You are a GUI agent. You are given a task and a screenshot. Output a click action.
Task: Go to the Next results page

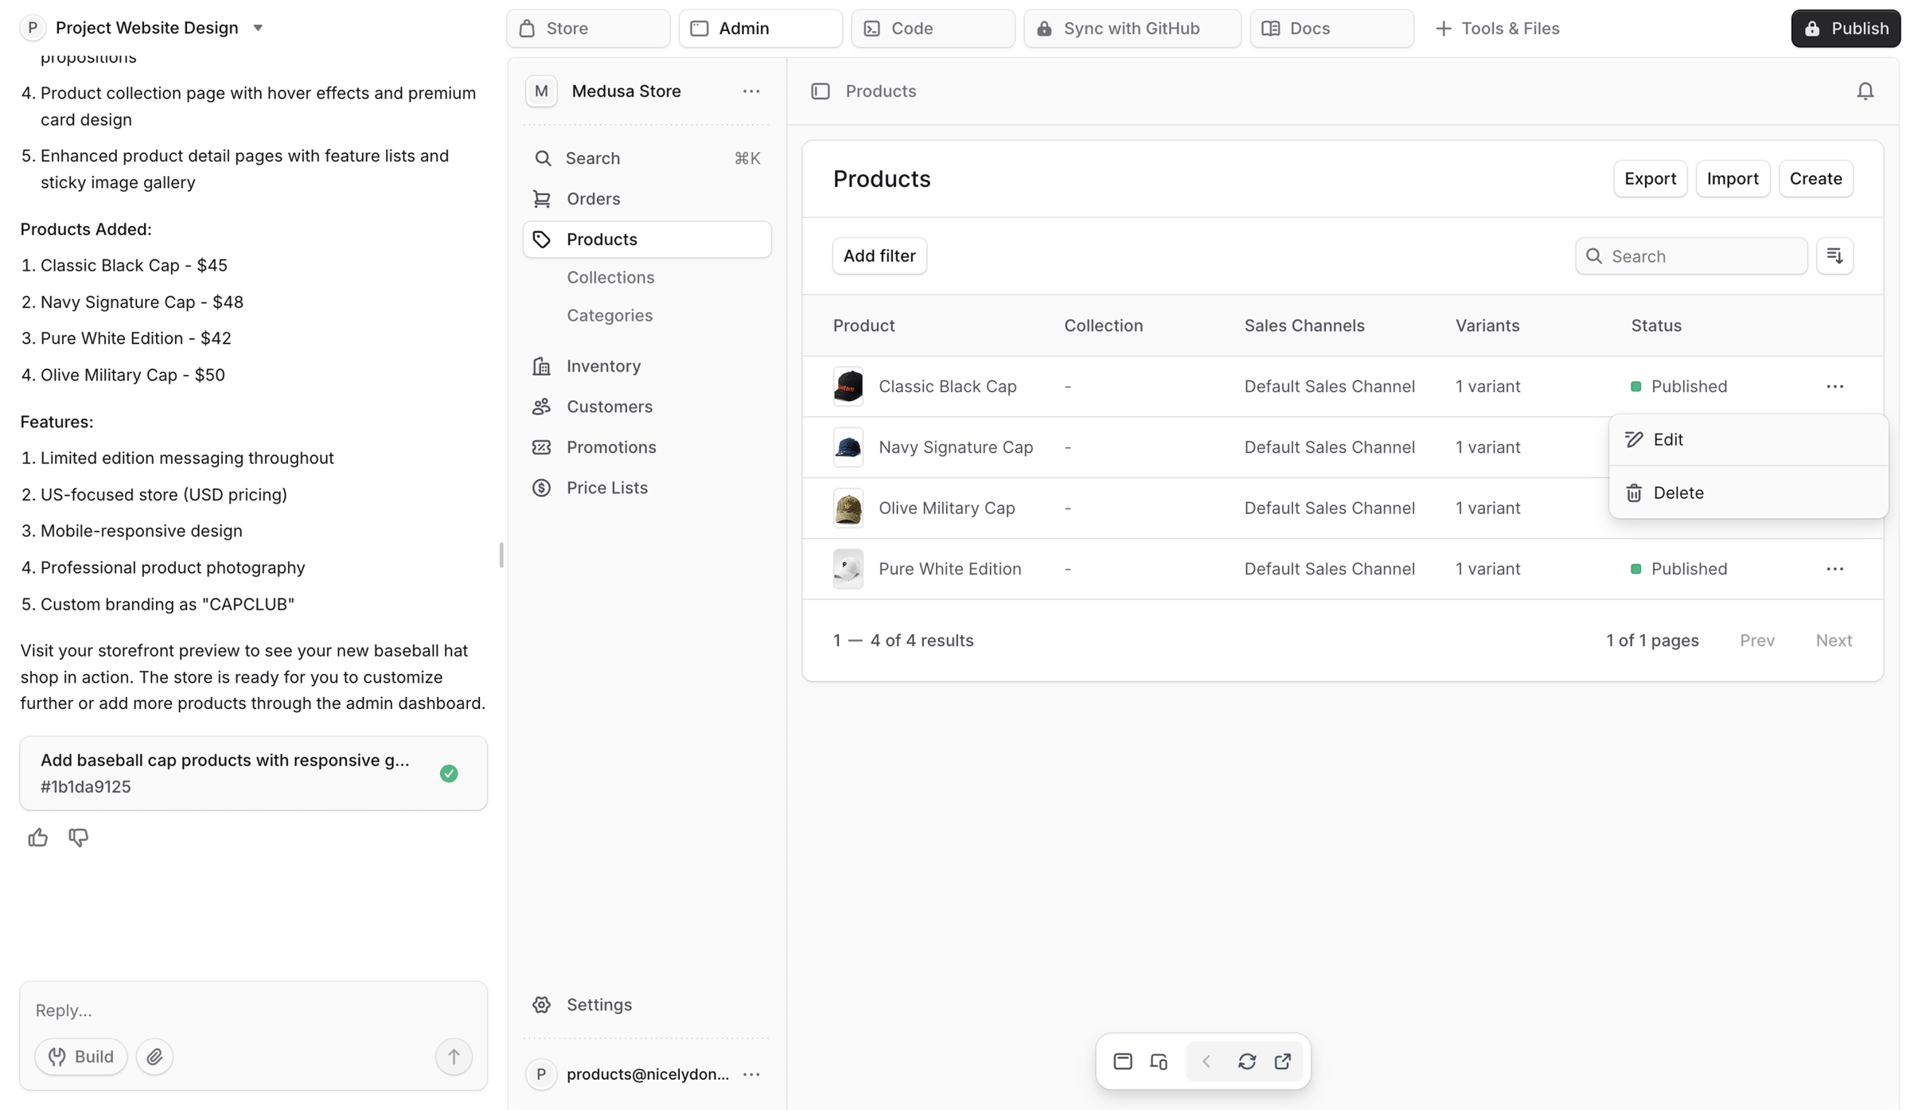[x=1834, y=640]
